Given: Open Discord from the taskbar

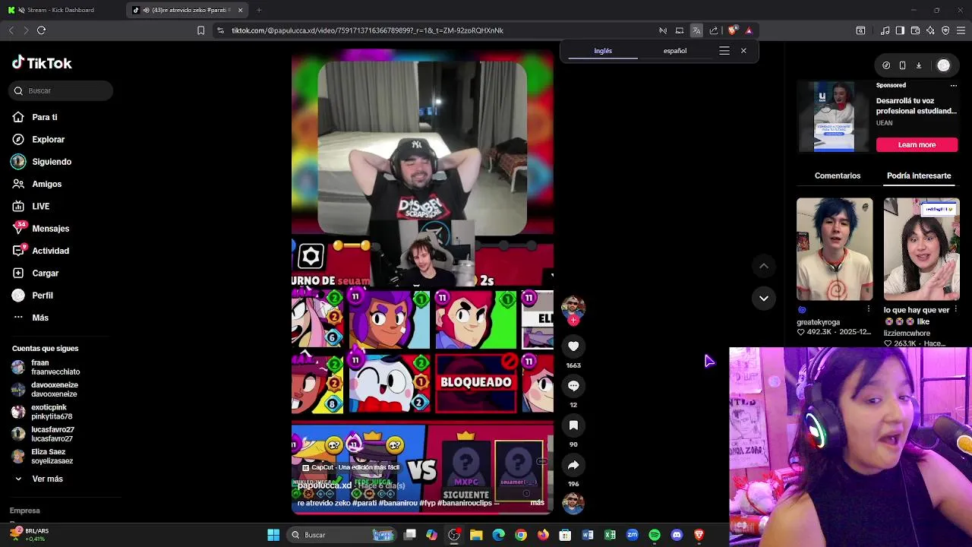Looking at the screenshot, I should pos(677,535).
